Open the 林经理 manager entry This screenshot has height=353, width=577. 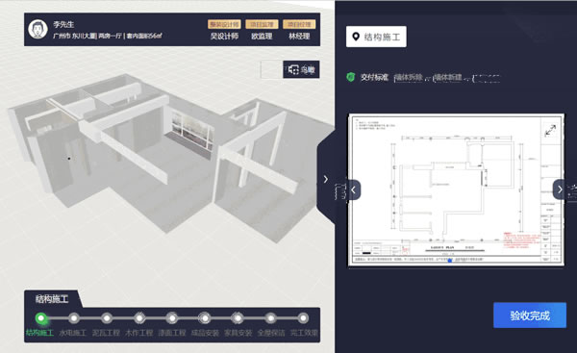[299, 30]
